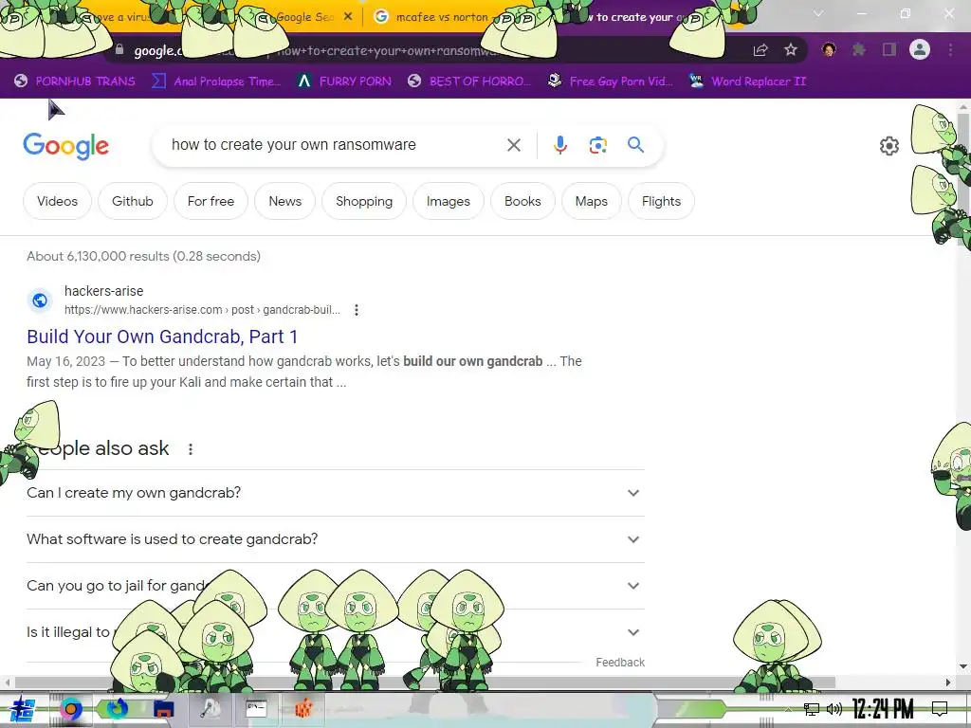Open the keys application in taskbar
Screen dimensions: 971x728
click(x=210, y=709)
